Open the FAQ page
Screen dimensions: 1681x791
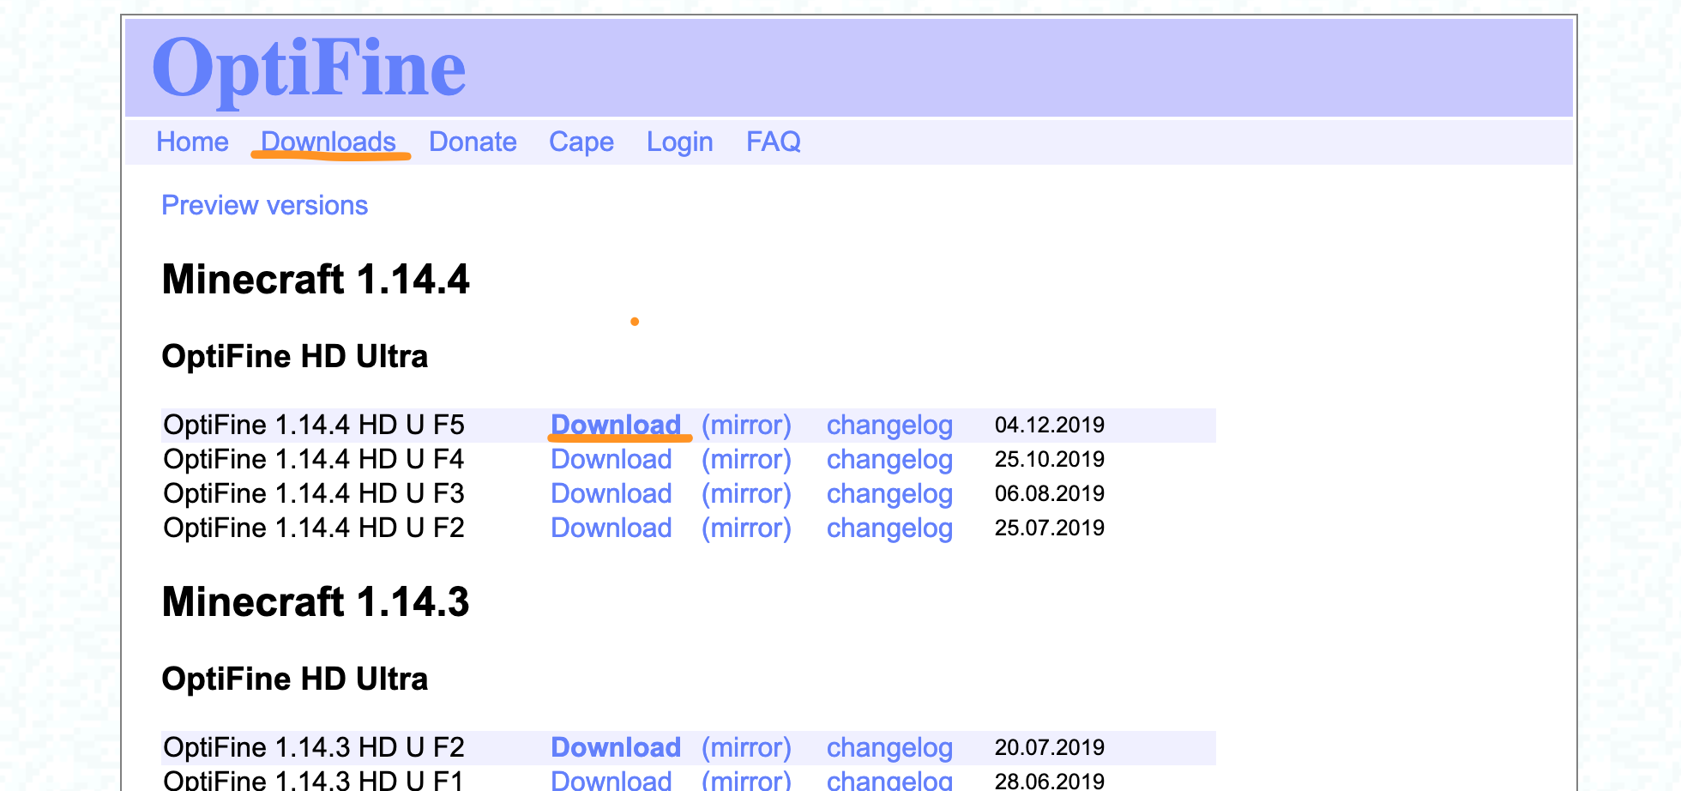coord(774,142)
